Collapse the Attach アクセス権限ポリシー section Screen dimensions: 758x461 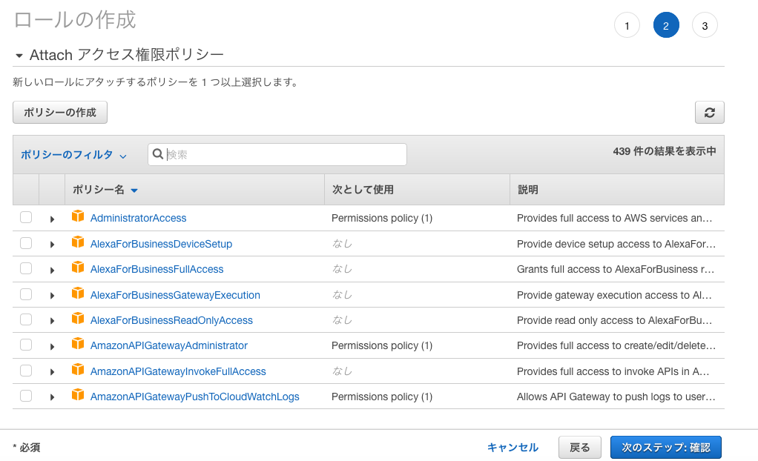(19, 54)
